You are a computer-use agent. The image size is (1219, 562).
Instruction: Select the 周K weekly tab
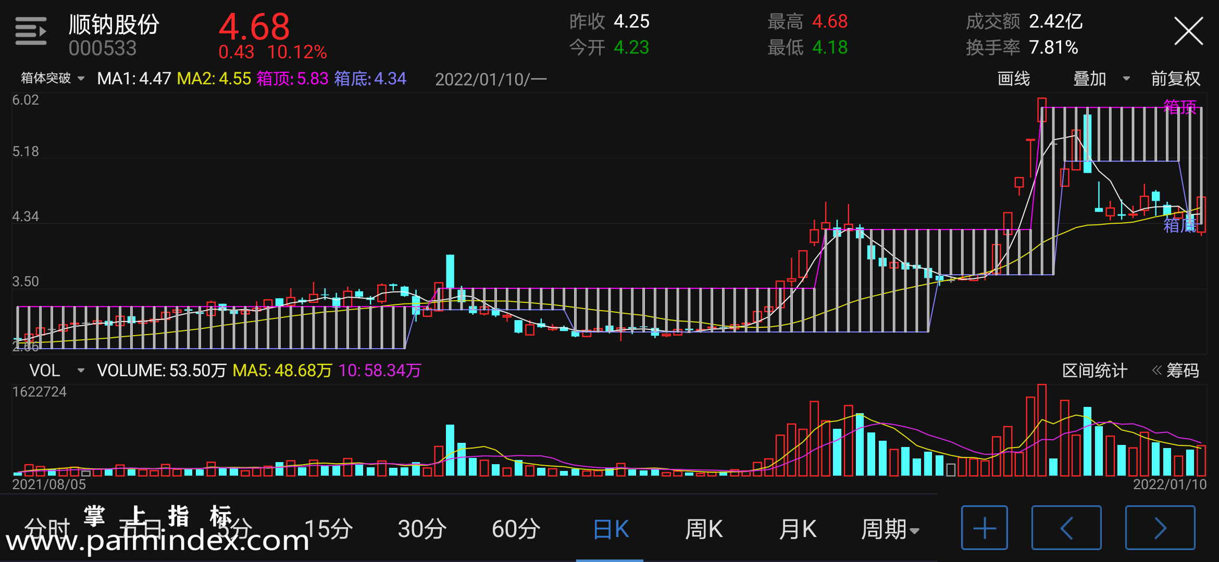click(x=704, y=529)
